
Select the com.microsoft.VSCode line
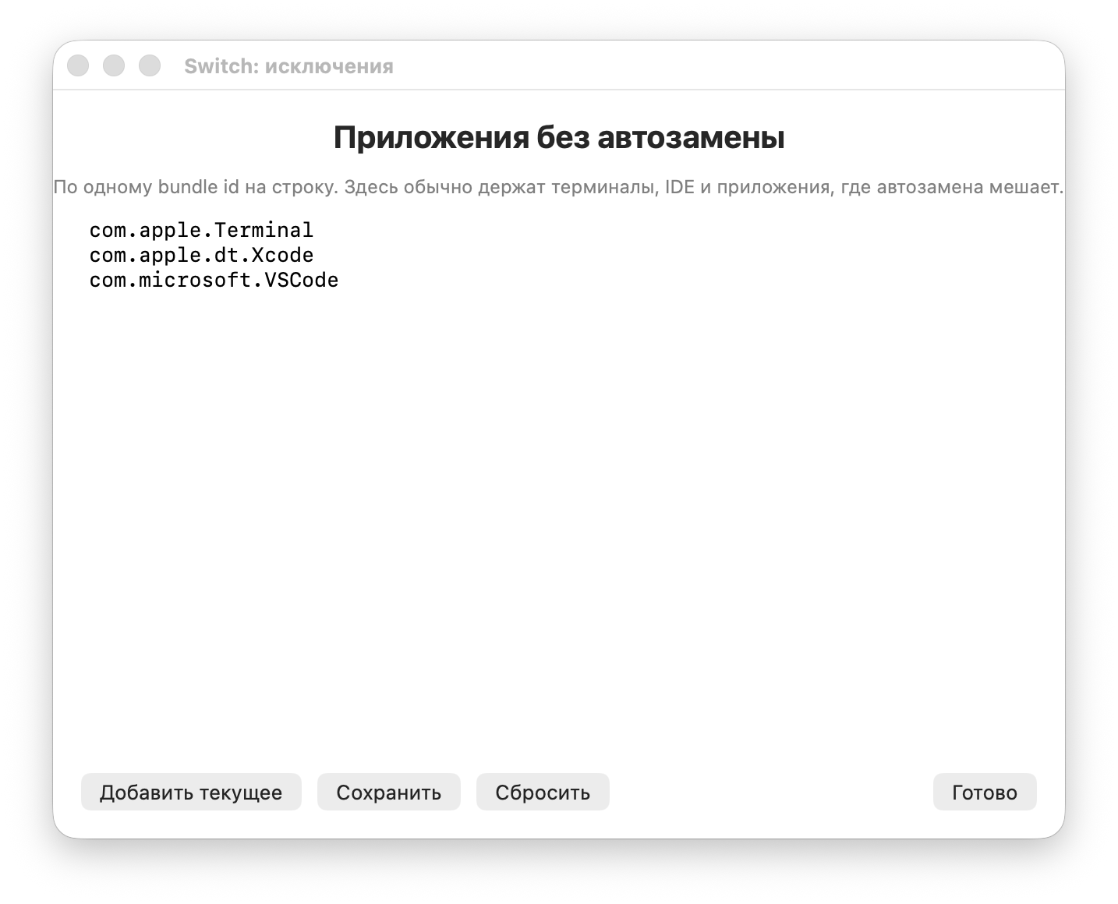[x=214, y=281]
